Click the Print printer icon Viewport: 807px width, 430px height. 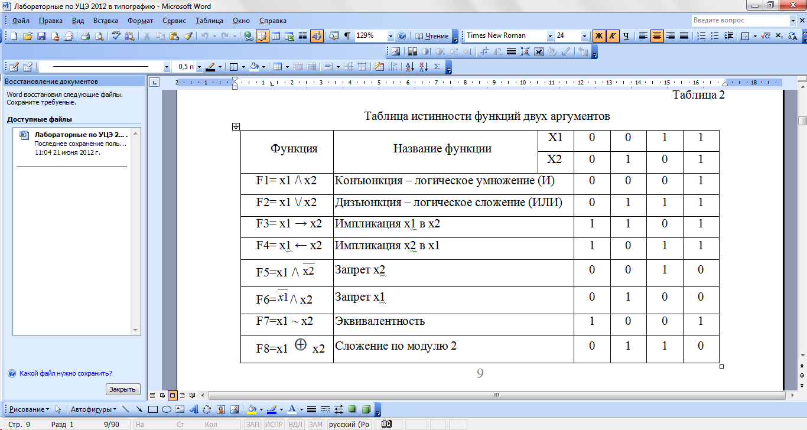point(86,36)
